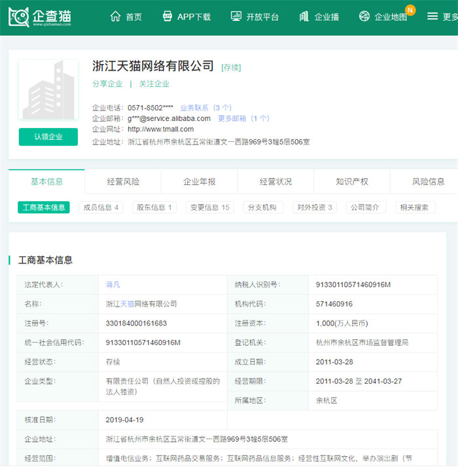
Task: Click approval date 2019-04-19
Action: click(124, 420)
